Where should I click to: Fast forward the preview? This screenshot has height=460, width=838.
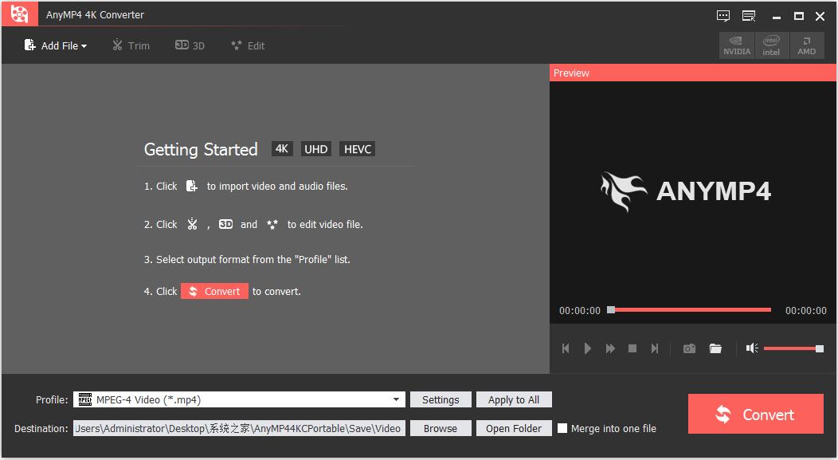pos(610,348)
